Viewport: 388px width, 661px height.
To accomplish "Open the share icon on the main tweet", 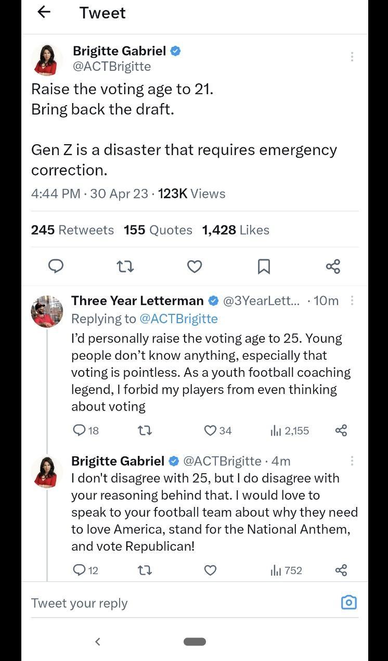I will click(x=332, y=266).
